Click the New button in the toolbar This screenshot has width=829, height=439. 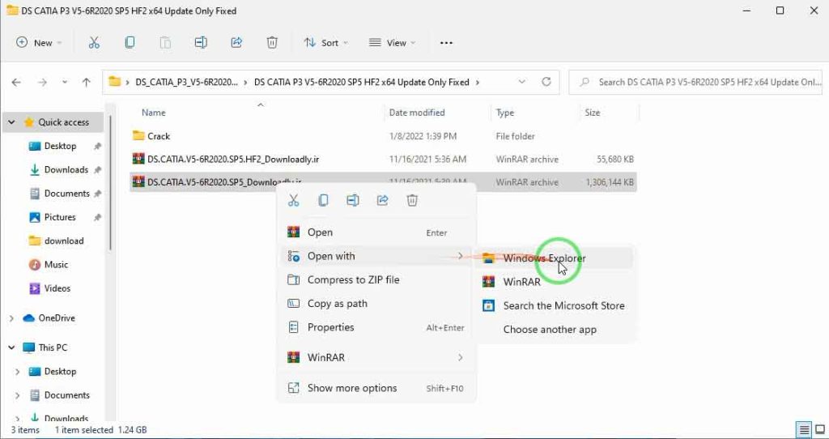pyautogui.click(x=38, y=42)
